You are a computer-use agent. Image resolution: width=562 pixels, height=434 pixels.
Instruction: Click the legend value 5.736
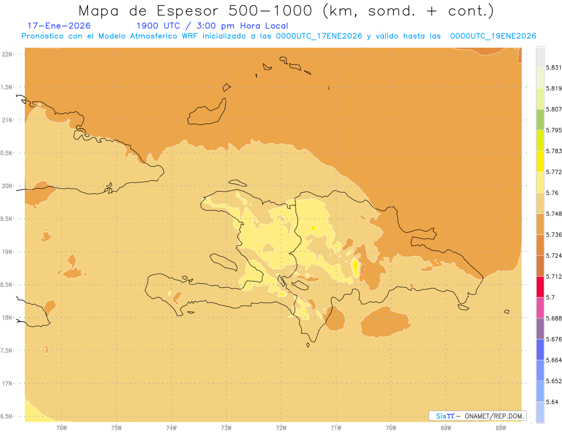pyautogui.click(x=554, y=235)
